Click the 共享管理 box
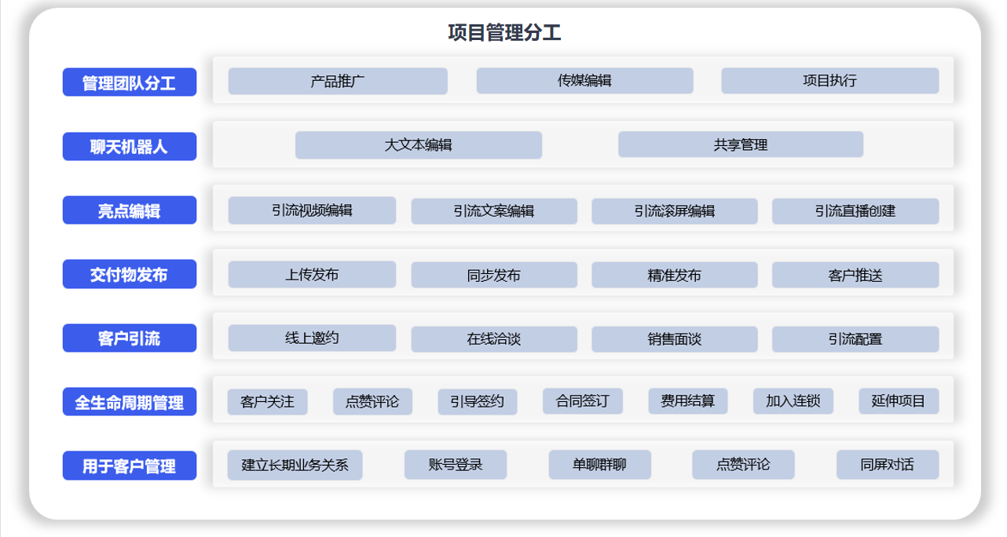This screenshot has height=537, width=1007. [740, 145]
